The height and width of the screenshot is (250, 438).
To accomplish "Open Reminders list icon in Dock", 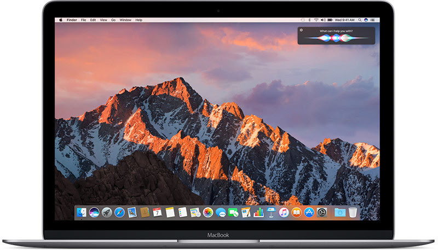I will point(183,213).
